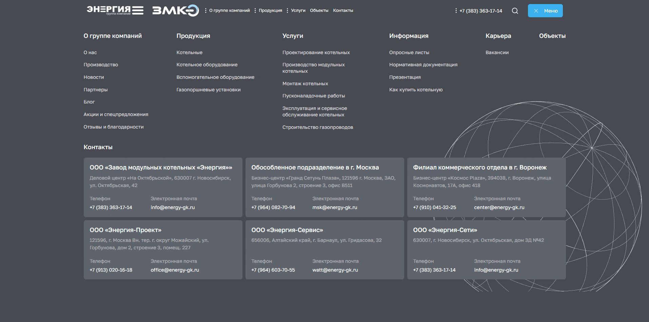Open Контакты in the top navigation bar

(343, 10)
